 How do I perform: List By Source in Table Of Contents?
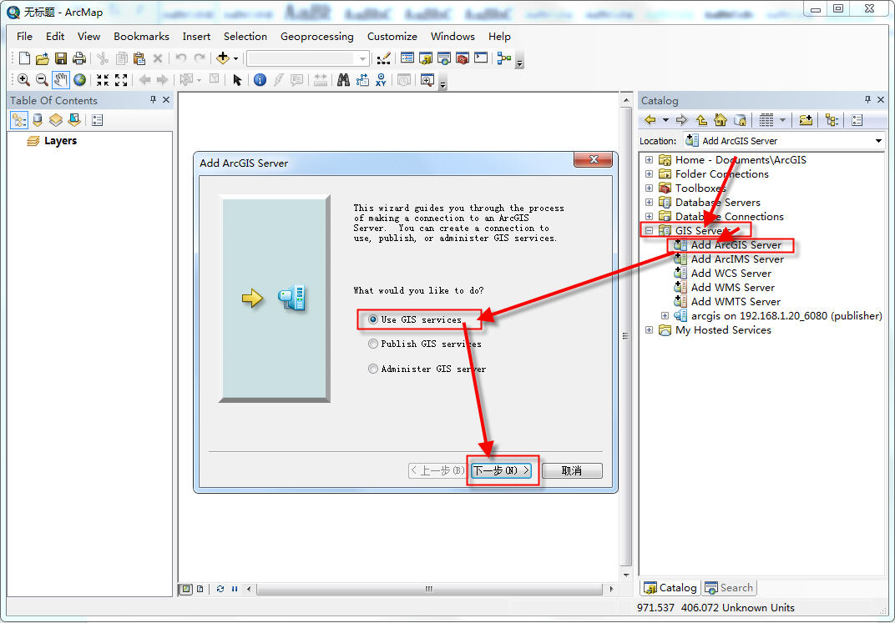[38, 120]
